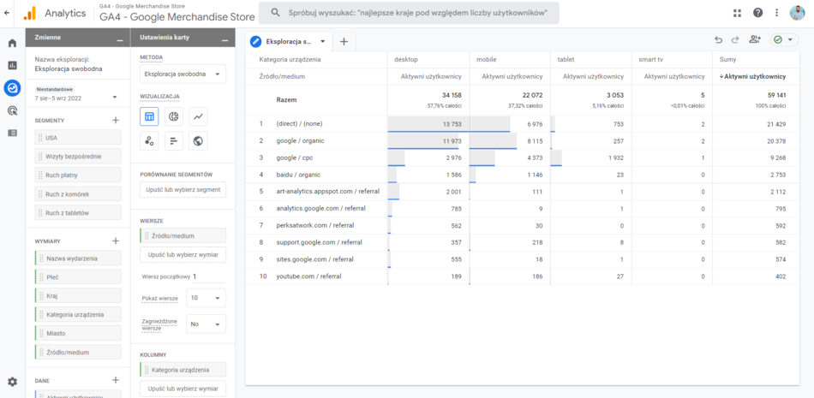Expand the date range selector

click(115, 98)
